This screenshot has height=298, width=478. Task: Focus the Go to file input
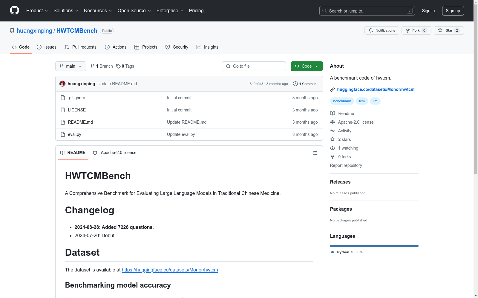click(x=254, y=66)
